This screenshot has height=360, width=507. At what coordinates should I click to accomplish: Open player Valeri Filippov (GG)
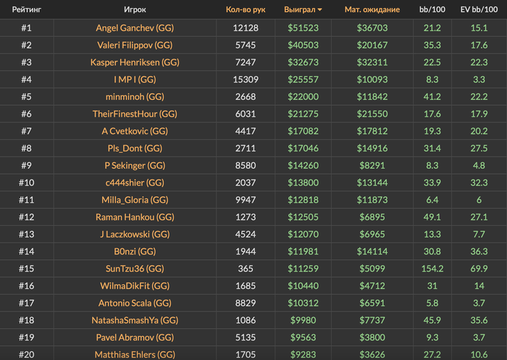[x=135, y=46]
